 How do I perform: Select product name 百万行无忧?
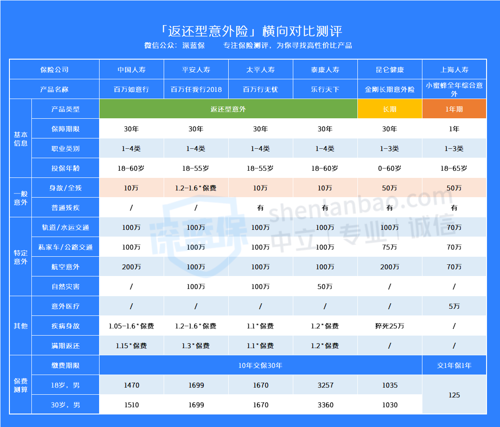click(x=261, y=89)
